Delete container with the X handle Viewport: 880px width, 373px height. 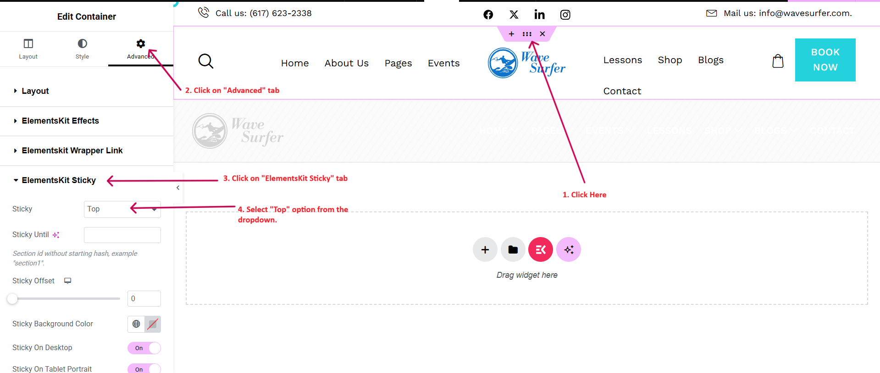click(x=542, y=34)
